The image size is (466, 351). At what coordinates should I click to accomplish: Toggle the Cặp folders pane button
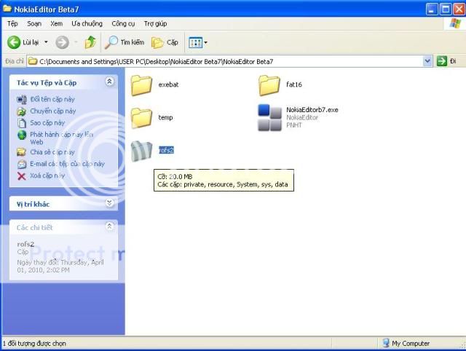click(x=165, y=42)
